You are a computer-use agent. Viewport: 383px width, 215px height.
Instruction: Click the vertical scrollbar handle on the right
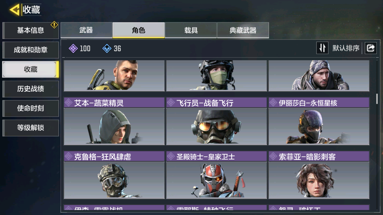(x=377, y=99)
